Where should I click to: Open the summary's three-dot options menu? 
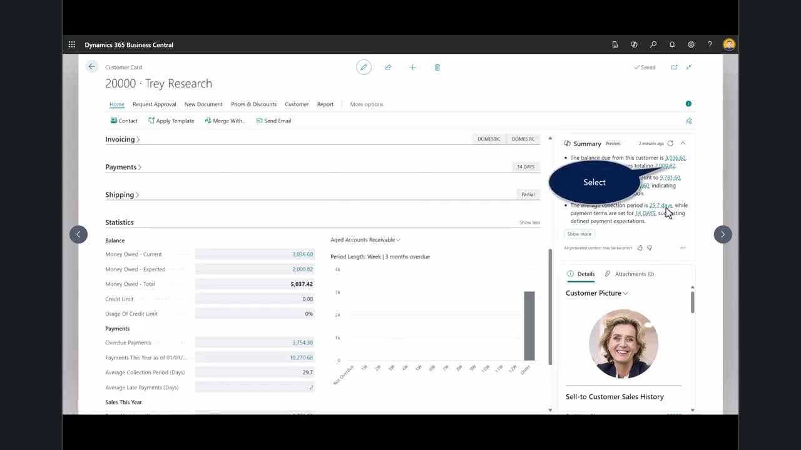[x=683, y=248]
